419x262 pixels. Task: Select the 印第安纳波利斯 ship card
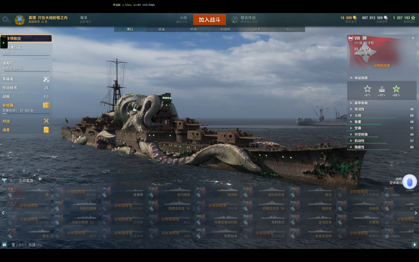(218, 219)
